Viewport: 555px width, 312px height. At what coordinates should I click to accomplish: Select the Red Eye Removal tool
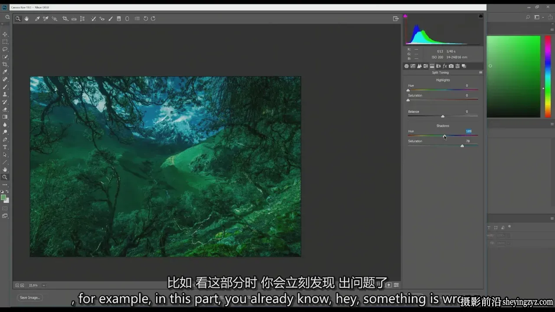coord(102,19)
